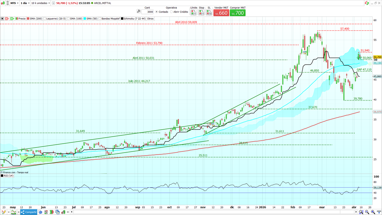Click the SMA (50) indicator label
Viewport: 382px width, 215px height.
pos(92,18)
